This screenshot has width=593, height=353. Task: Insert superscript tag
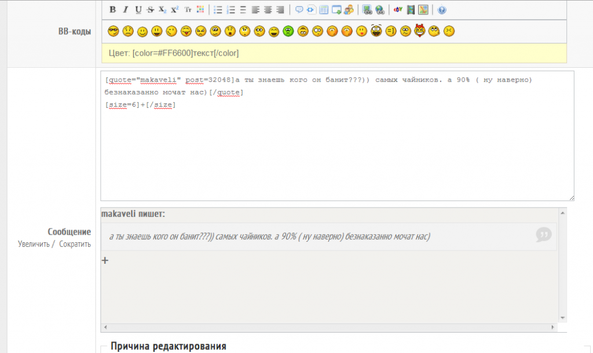[175, 9]
